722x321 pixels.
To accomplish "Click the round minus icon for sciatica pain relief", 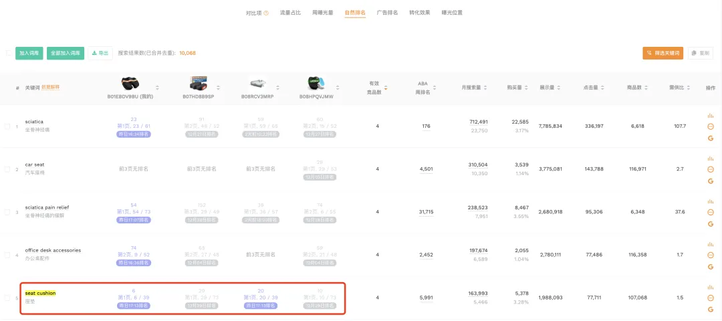I will (710, 212).
